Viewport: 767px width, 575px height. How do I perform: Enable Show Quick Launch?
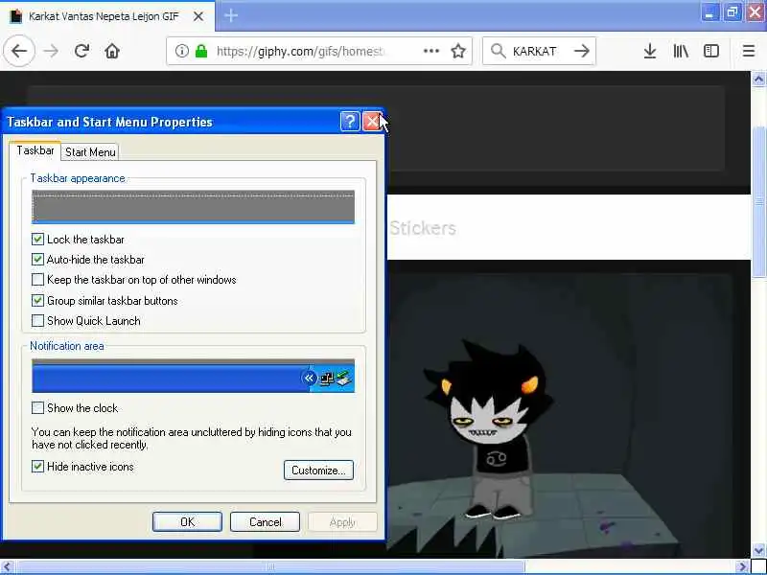[x=37, y=321]
